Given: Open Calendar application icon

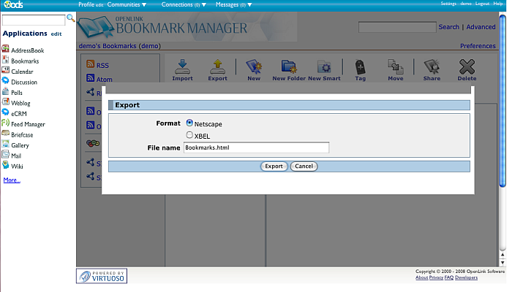Looking at the screenshot, I should point(5,70).
